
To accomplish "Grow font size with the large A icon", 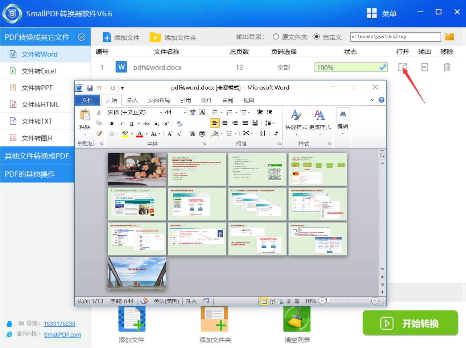I will pos(170,134).
